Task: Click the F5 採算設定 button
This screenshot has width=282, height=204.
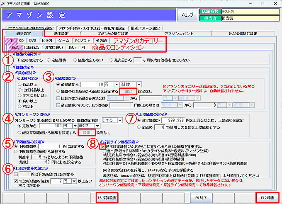Action: pos(107,198)
